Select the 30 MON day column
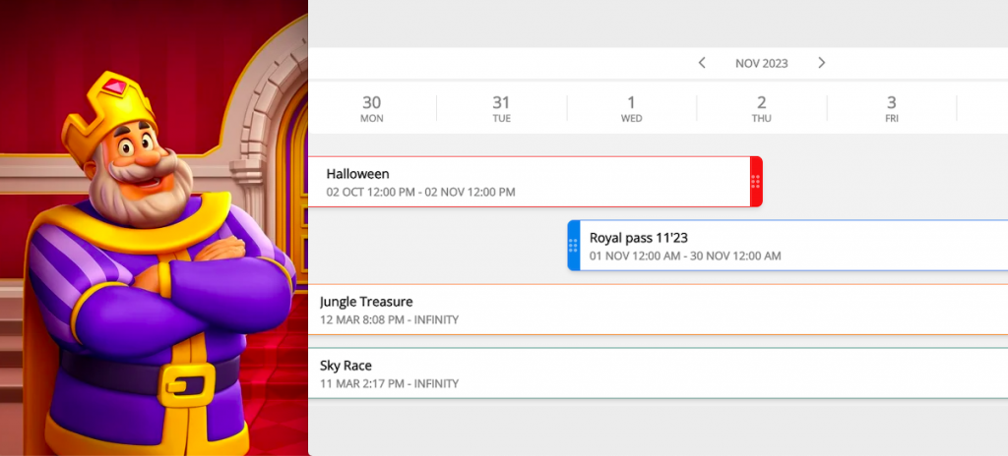The height and width of the screenshot is (456, 1008). (x=371, y=108)
